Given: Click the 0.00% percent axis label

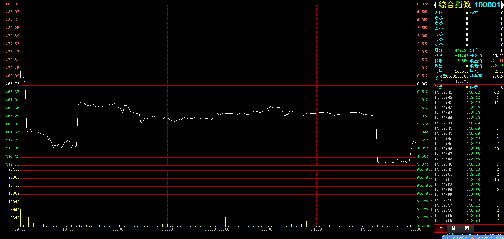Looking at the screenshot, I should coord(423,84).
